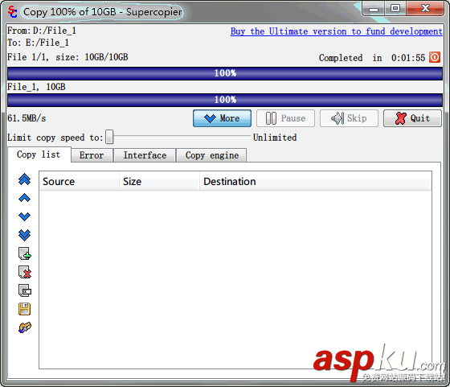Click the 61.5MB/s speed text
This screenshot has width=450, height=387.
click(27, 118)
